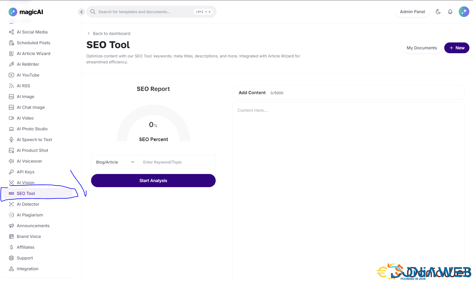Open notifications via the bell icon
Screen dimensions: 473x281
(450, 12)
